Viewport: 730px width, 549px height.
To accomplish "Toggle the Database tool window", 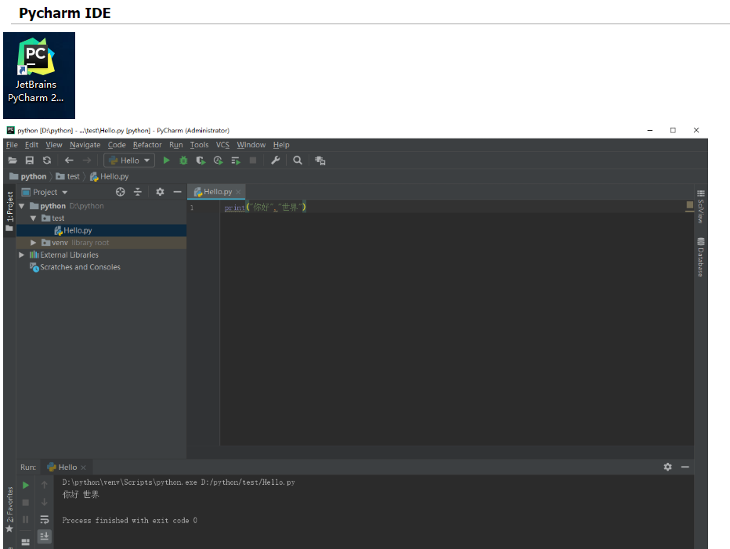I will 701,257.
